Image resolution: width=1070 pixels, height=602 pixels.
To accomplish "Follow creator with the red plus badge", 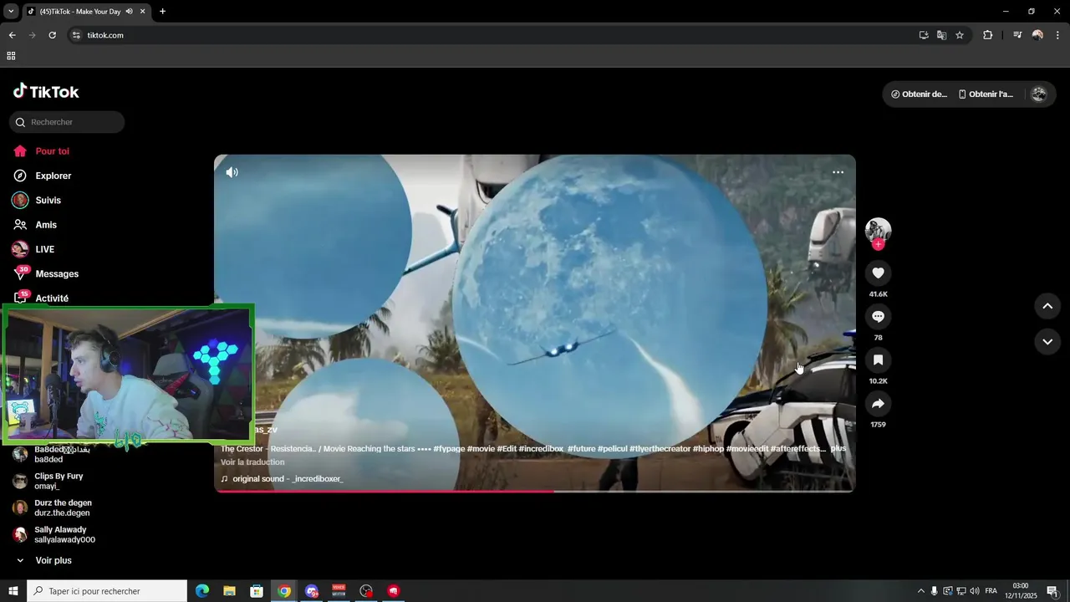I will 878,244.
